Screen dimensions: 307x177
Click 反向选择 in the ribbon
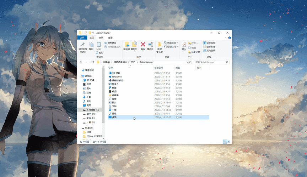(x=209, y=51)
